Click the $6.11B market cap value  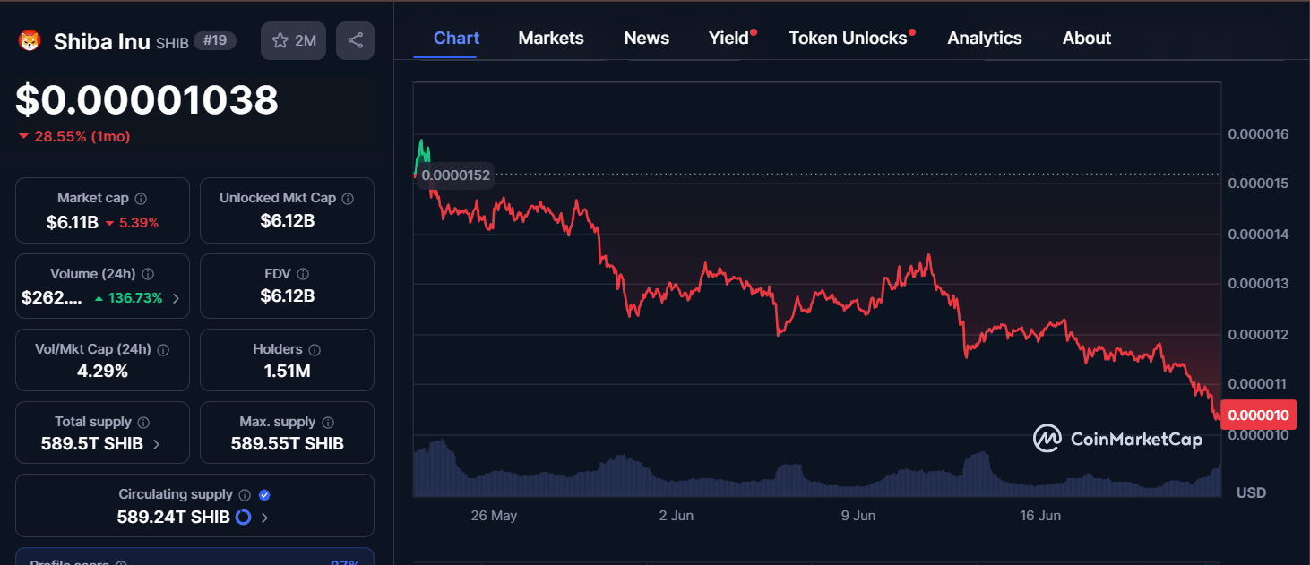coord(73,222)
